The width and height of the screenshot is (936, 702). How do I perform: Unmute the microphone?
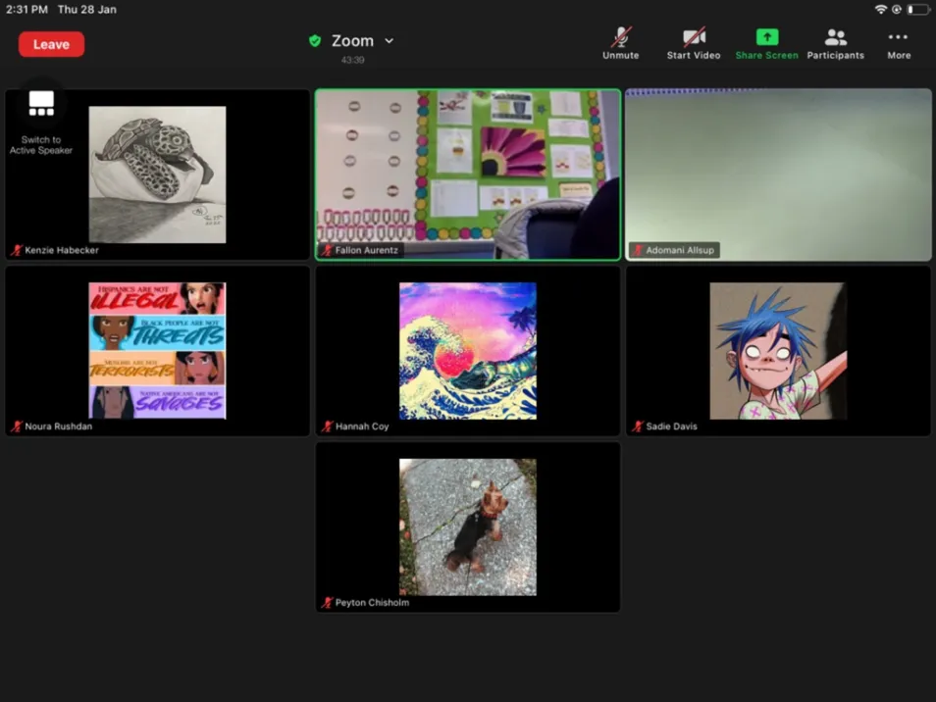point(620,43)
